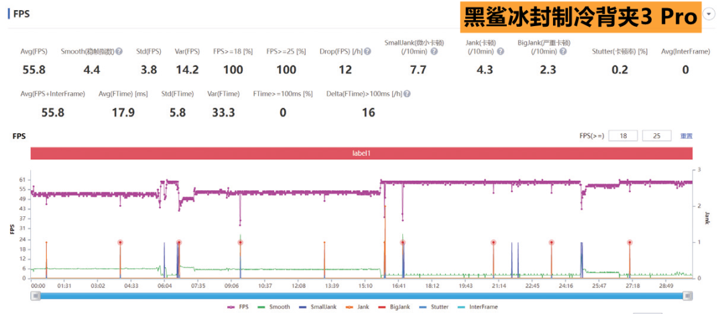Click the Var(FTime) value 33.3
Viewport: 724px width, 314px height.
(223, 112)
